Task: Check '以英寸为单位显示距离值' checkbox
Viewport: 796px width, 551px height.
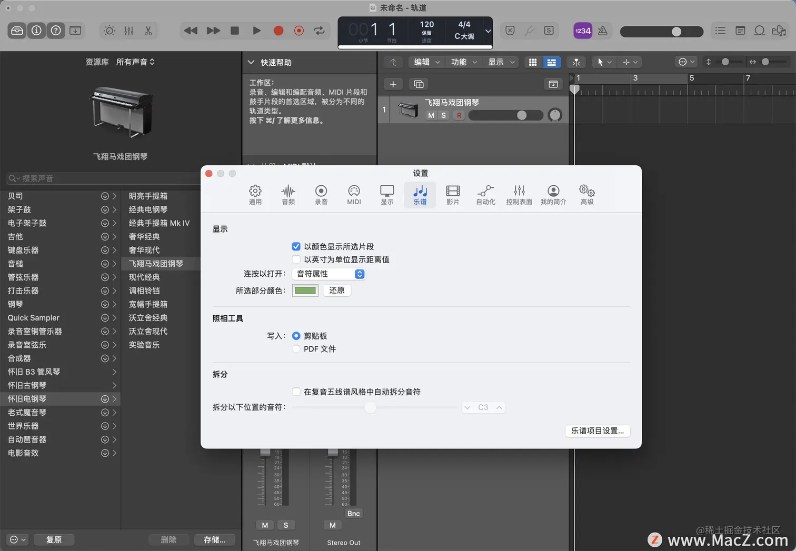Action: point(296,259)
